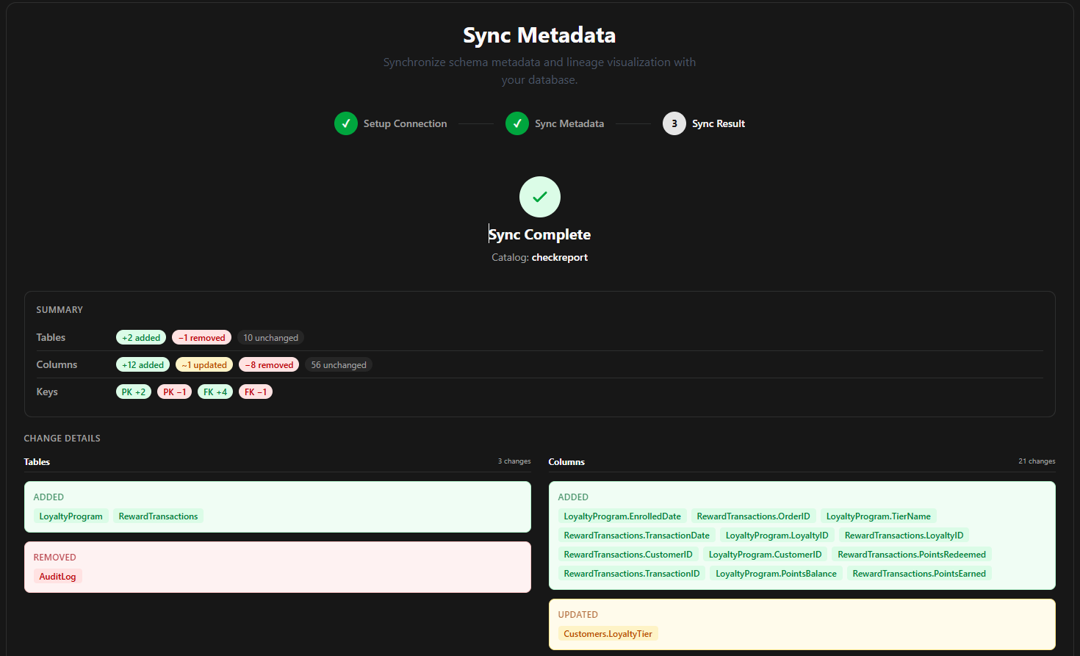Viewport: 1080px width, 656px height.
Task: Click the RewardTransactions.PointsEarned column chip
Action: pyautogui.click(x=919, y=573)
